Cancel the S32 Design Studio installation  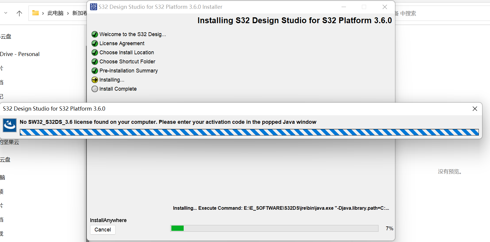click(103, 230)
